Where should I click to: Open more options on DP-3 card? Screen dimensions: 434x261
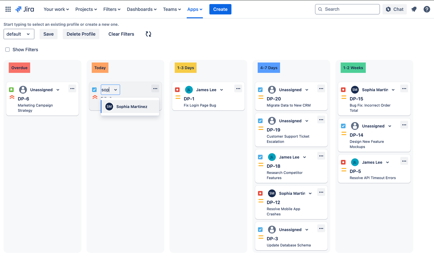click(321, 229)
